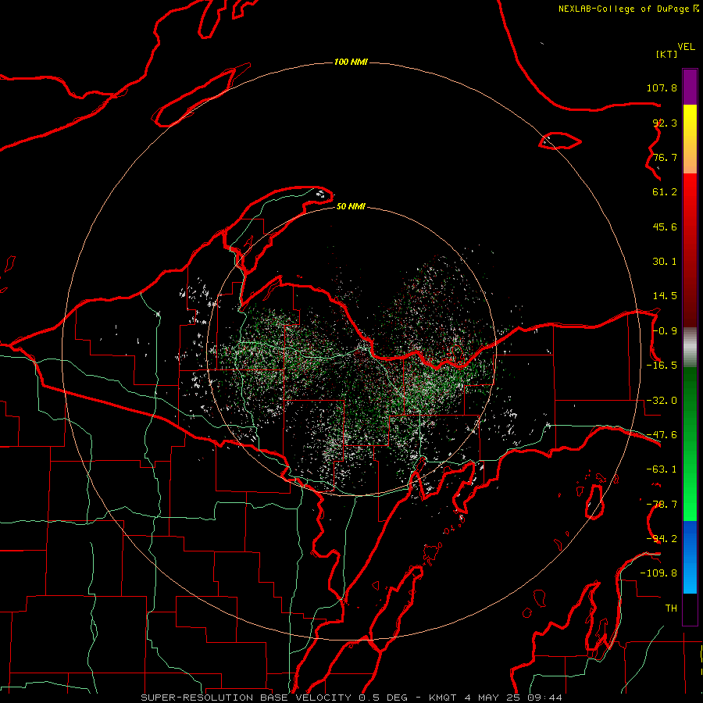Image resolution: width=703 pixels, height=703 pixels.
Task: Click the 92.3 velocity scale value
Action: (x=665, y=123)
